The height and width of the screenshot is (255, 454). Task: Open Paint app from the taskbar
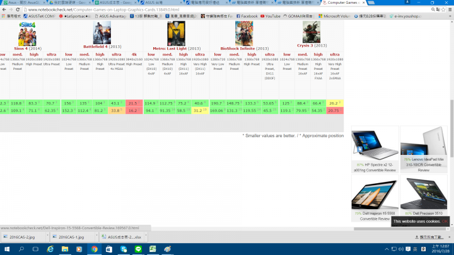[x=167, y=249]
